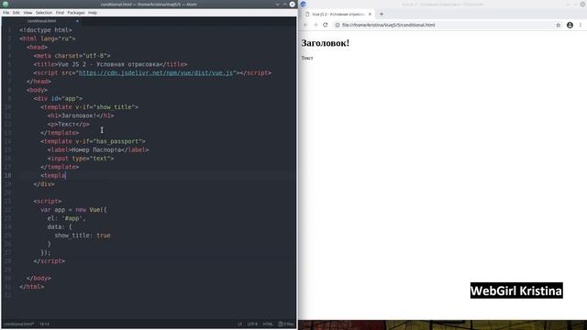This screenshot has height=330, width=587.
Task: Click line number 18 in the gutter
Action: 8,175
